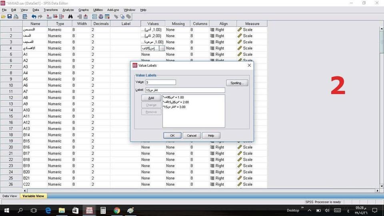This screenshot has height=216, width=384.
Task: Click the Select Cases toolbar icon
Action: click(107, 17)
